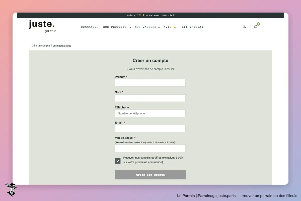The image size is (301, 201).
Task: Click the Numéro de téléphone field
Action: (150, 113)
